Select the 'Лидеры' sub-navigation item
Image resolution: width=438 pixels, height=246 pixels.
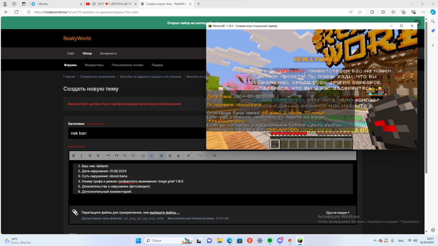[x=157, y=65]
